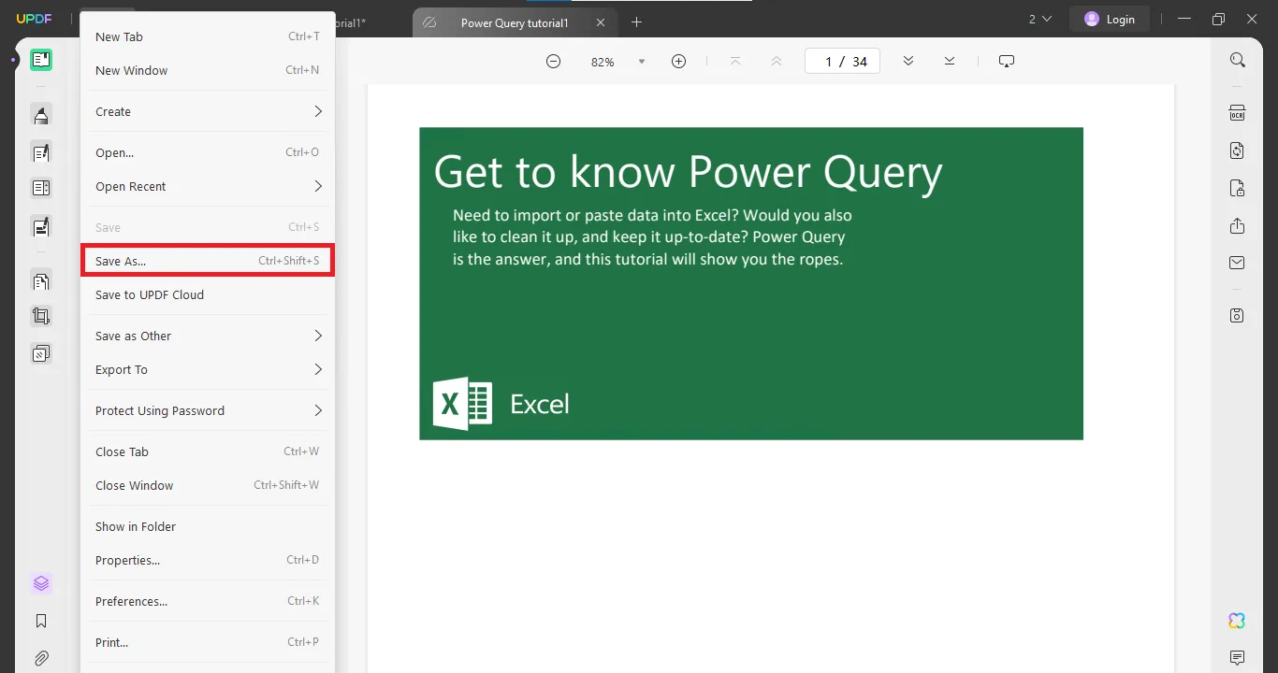Click the Save icon on right sidebar

point(1237,318)
